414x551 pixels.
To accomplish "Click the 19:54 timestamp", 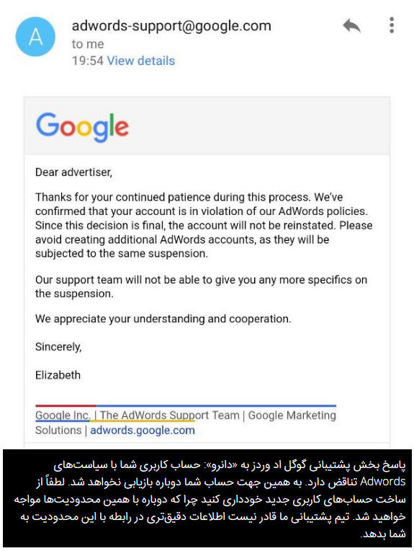I will click(88, 61).
